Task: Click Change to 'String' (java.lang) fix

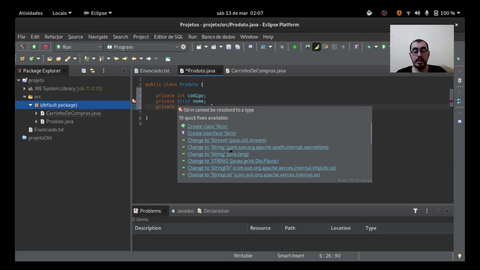Action: click(218, 154)
